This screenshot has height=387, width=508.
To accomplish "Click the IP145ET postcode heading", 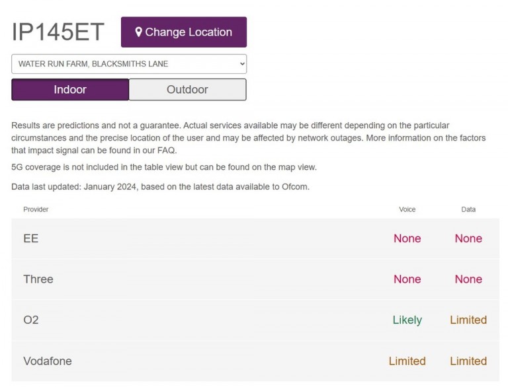I will [x=58, y=32].
